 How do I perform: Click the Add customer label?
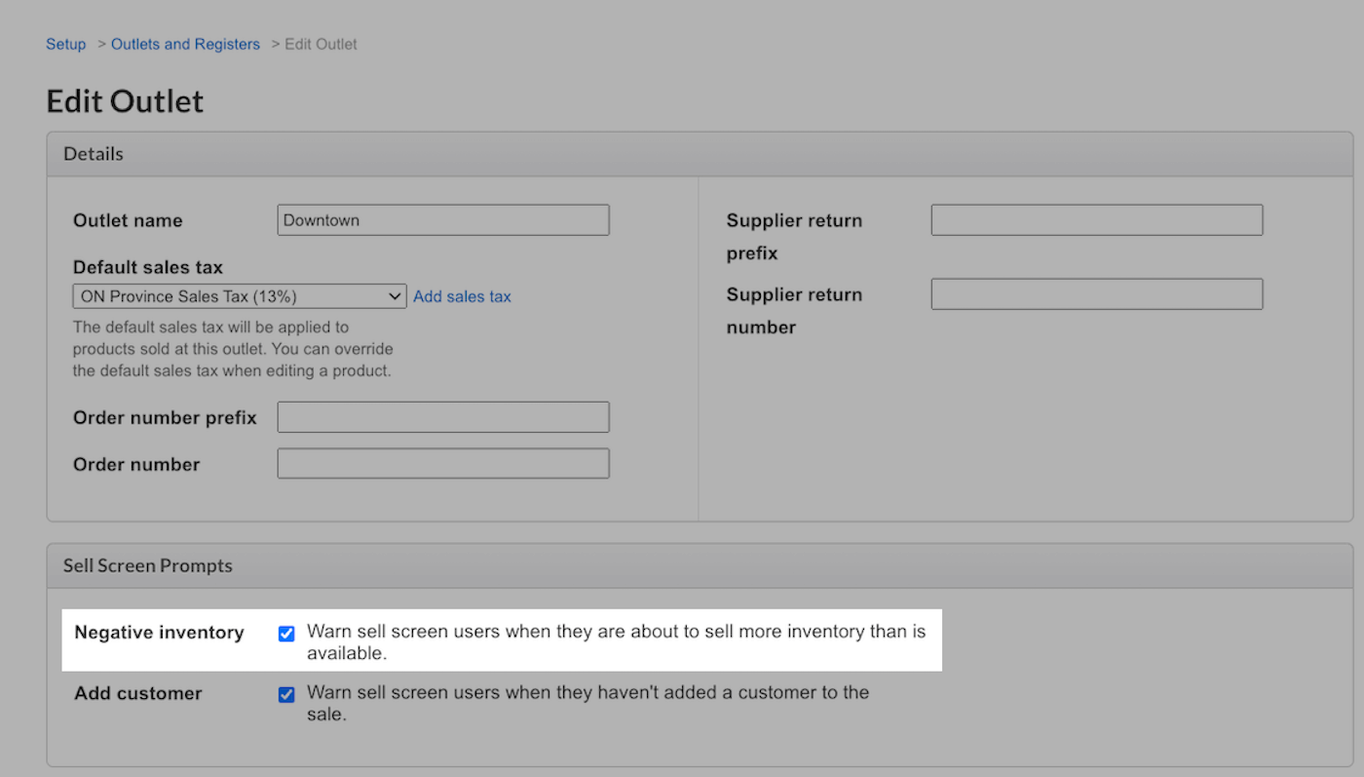click(x=138, y=693)
